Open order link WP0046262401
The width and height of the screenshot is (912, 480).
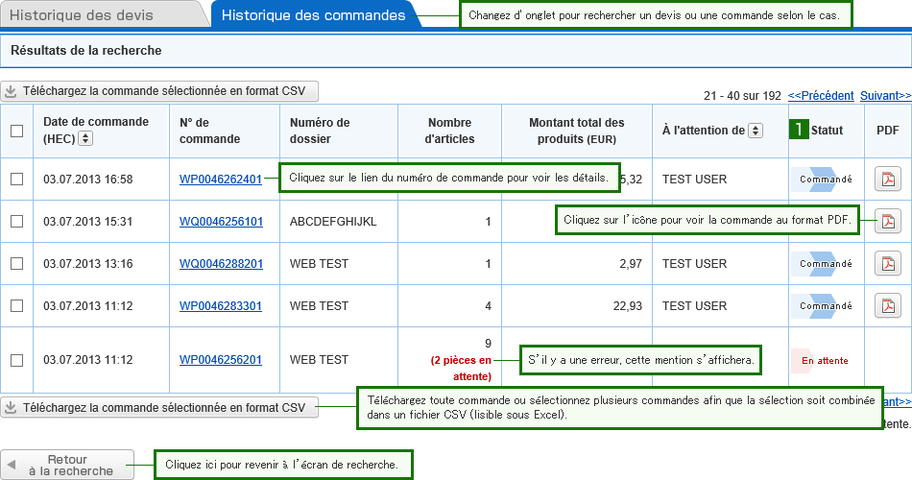tap(221, 180)
